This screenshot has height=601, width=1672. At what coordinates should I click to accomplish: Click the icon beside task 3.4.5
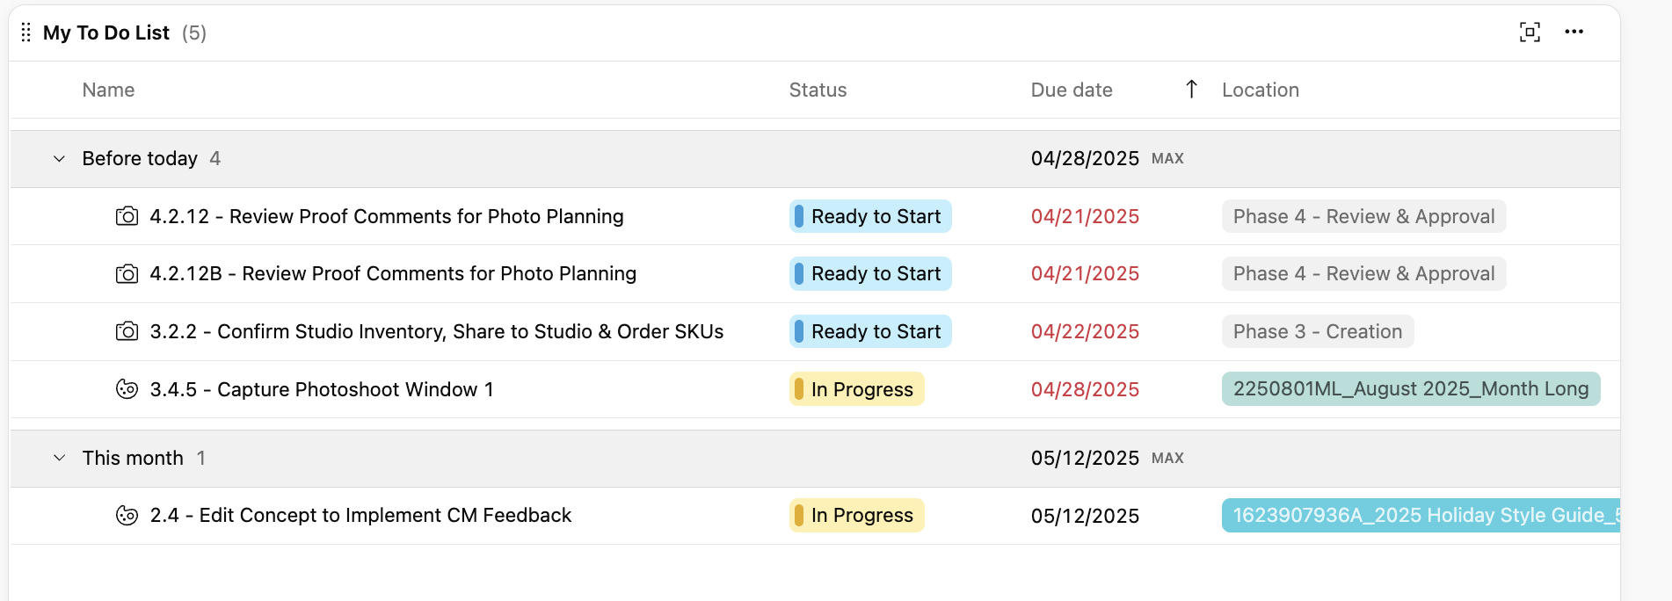127,389
